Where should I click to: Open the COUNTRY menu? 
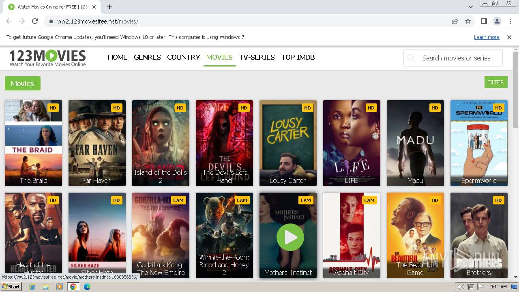click(184, 57)
